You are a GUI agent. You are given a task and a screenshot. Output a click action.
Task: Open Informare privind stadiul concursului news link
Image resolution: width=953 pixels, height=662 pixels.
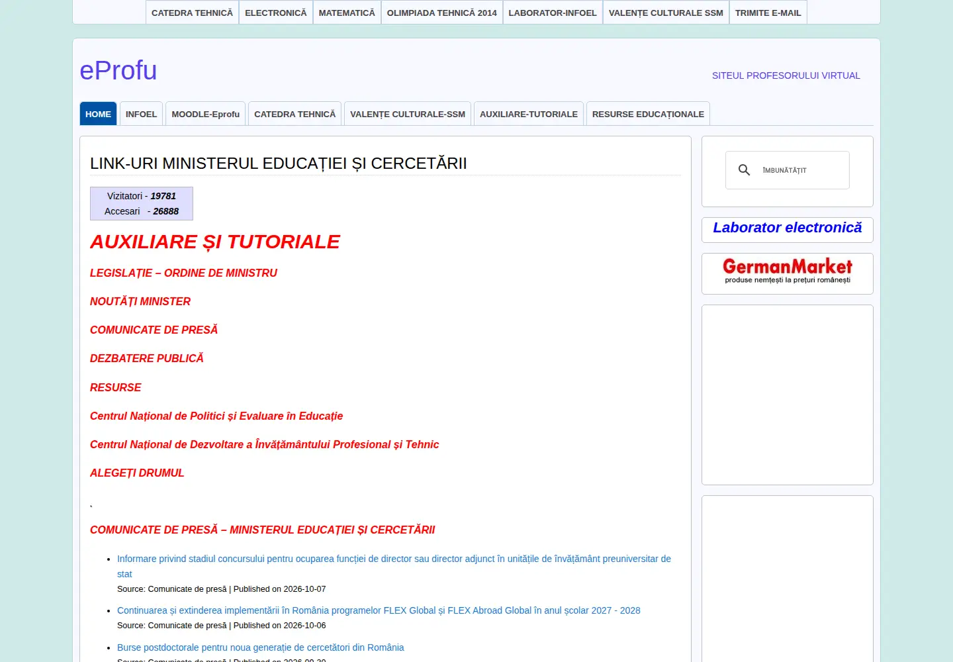394,566
